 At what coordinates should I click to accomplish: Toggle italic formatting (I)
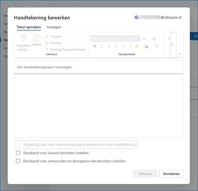click(x=102, y=46)
